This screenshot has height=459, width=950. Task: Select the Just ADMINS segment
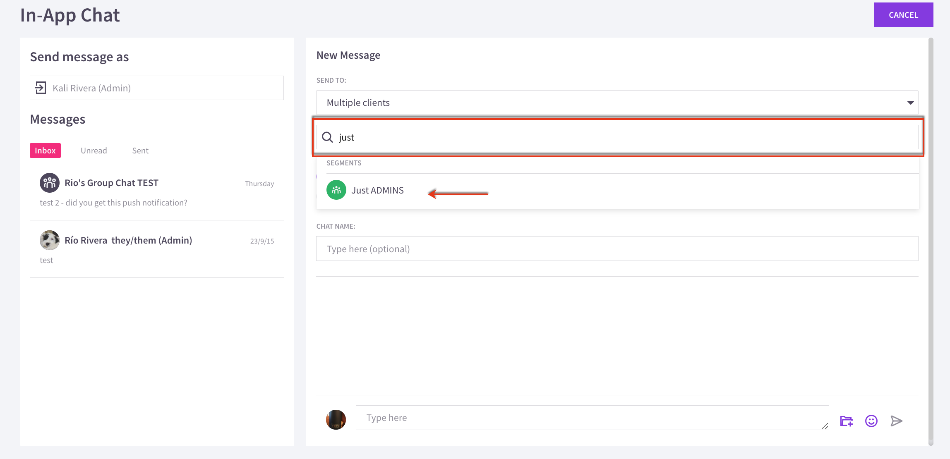click(x=617, y=190)
